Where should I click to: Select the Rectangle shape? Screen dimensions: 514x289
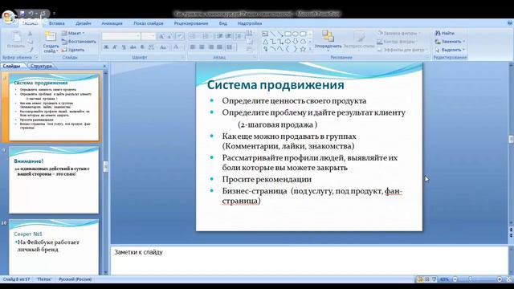coord(288,34)
